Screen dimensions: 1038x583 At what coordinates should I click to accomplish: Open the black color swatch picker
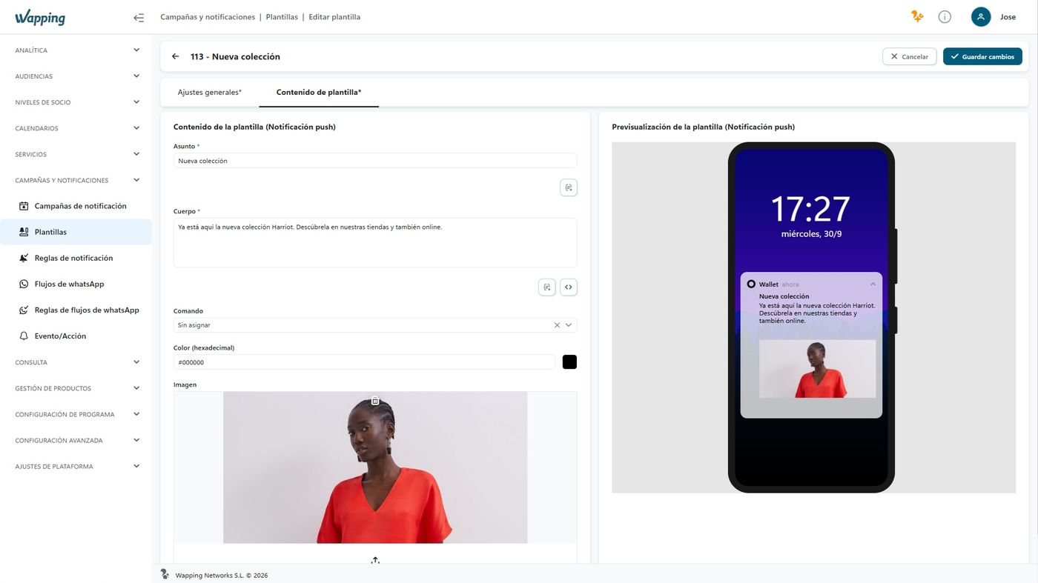pos(569,362)
